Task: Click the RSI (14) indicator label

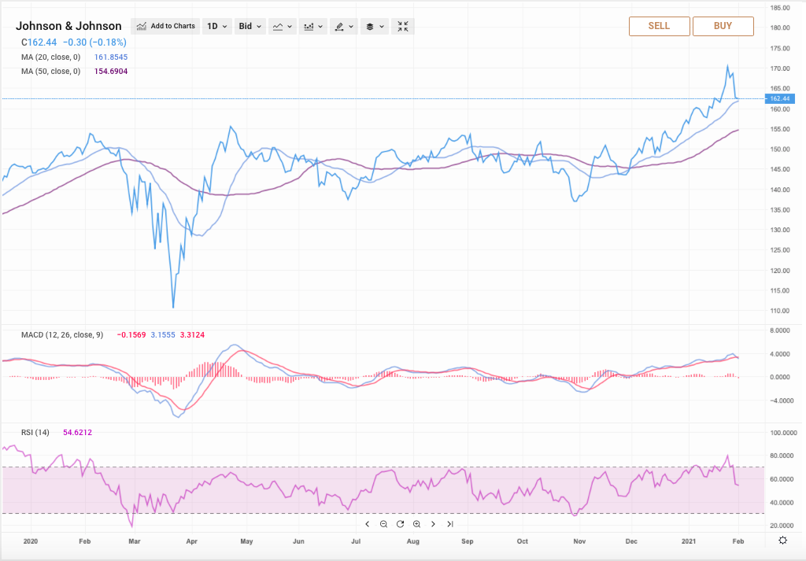Action: point(35,433)
